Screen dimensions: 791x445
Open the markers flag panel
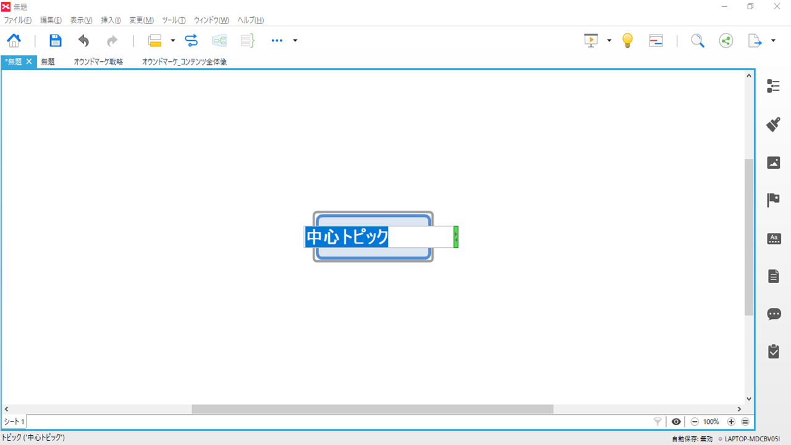(773, 200)
